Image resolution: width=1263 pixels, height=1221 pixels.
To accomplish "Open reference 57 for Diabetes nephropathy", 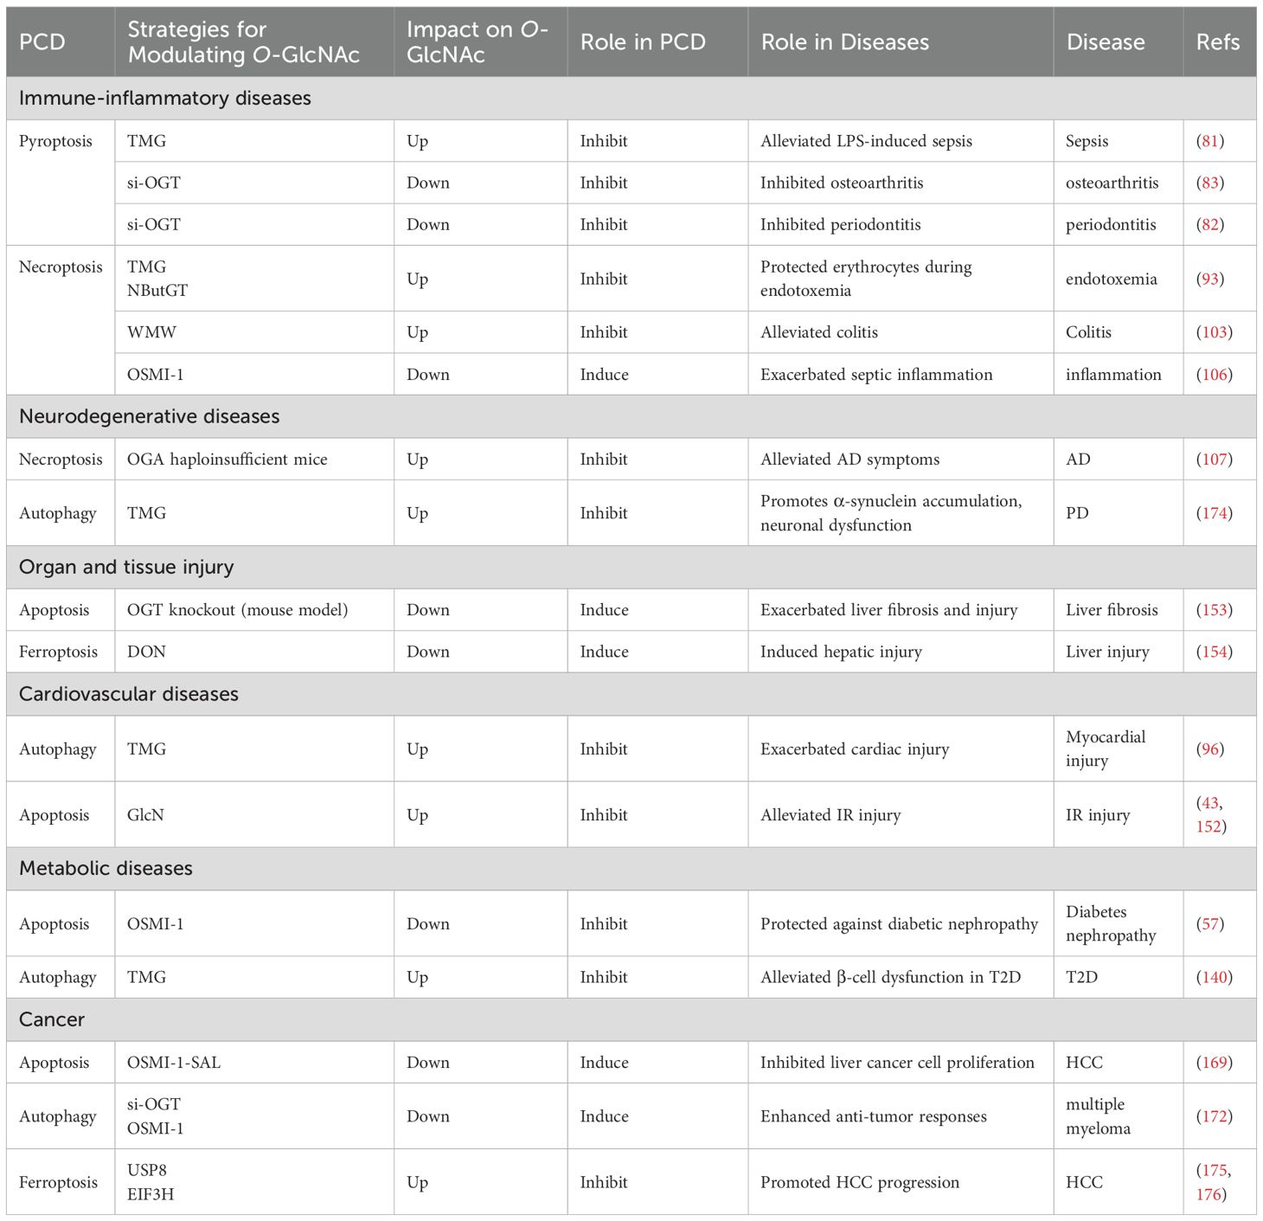I will point(1210,924).
